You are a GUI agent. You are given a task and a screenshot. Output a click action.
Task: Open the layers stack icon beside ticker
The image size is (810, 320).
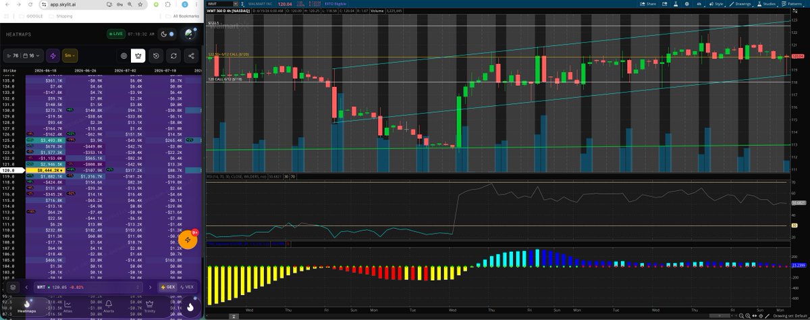[13, 287]
